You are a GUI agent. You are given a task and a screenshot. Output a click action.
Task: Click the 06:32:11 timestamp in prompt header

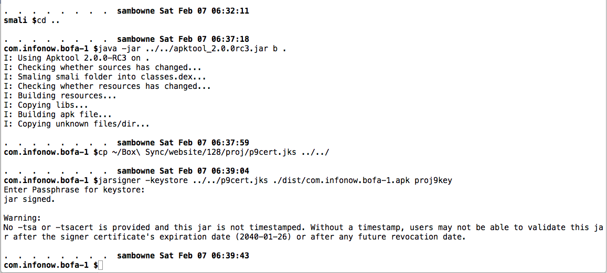point(230,11)
